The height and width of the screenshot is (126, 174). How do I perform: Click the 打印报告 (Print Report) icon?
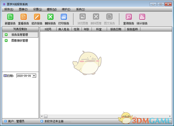coord(64,17)
